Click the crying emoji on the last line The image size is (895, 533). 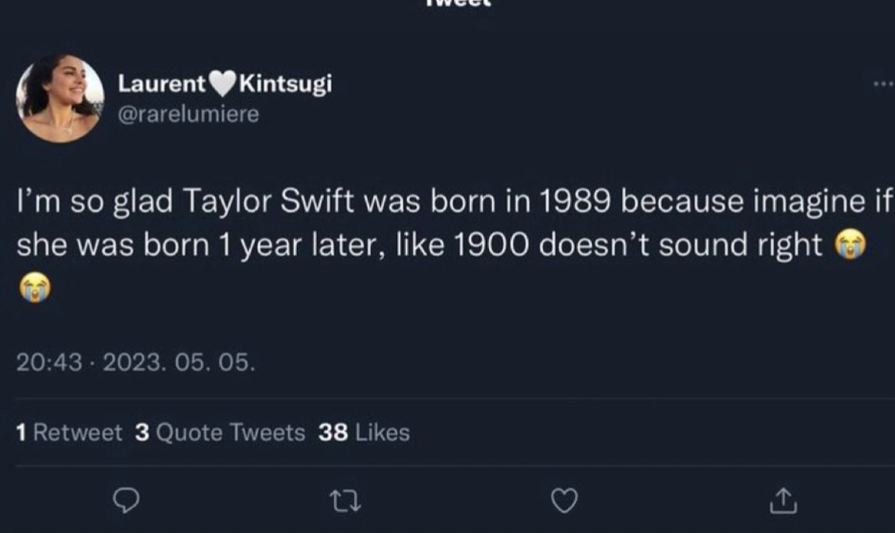pos(35,287)
